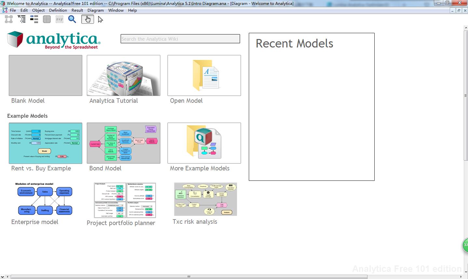468x279 pixels.
Task: Click the Open Model folder thumbnail
Action: (204, 75)
